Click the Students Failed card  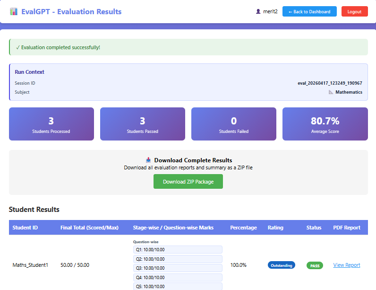pyautogui.click(x=234, y=124)
